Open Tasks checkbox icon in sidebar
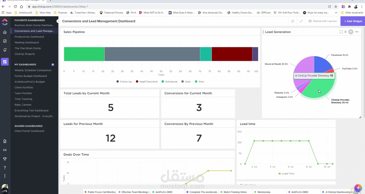 coord(5,41)
